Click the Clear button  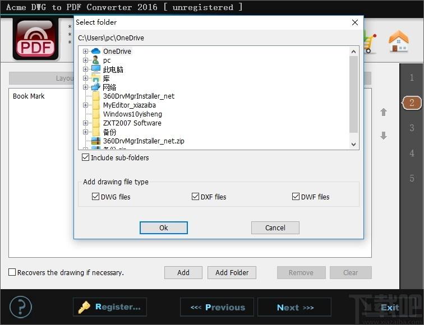point(351,272)
